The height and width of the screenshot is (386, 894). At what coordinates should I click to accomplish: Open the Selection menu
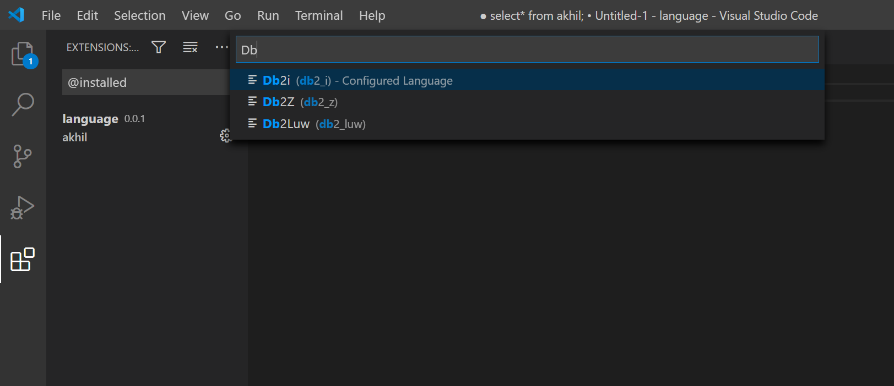(140, 15)
